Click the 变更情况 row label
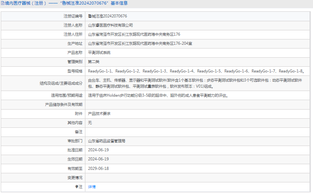313x193 pixels. point(75,177)
